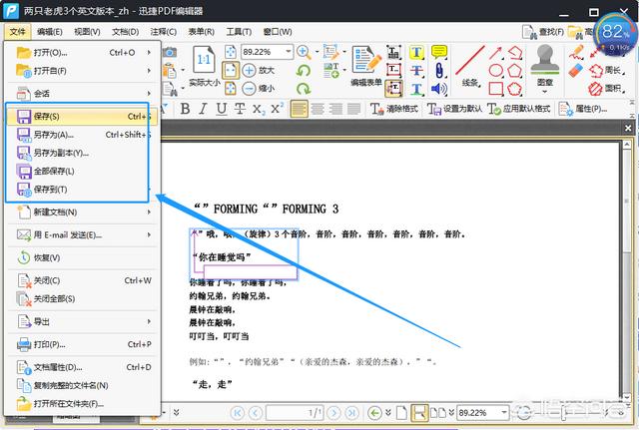
Task: Expand the 导出 export submenu
Action: coord(149,321)
